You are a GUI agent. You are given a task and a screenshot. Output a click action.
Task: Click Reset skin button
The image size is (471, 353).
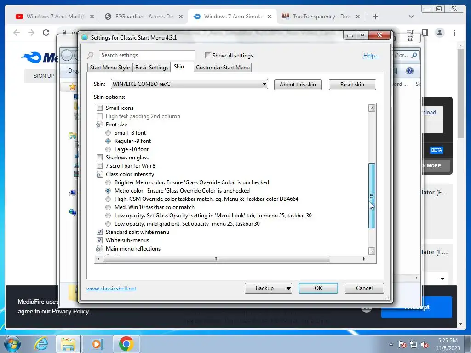(x=352, y=85)
